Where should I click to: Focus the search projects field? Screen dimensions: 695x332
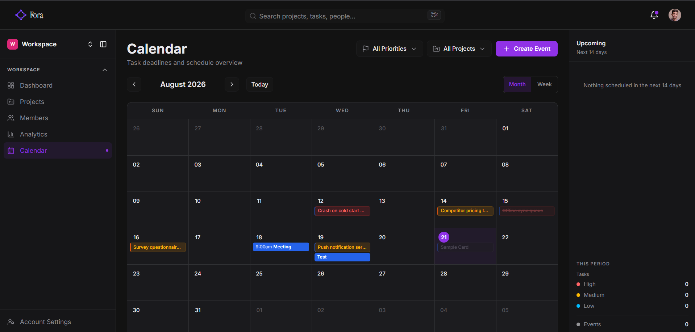(x=345, y=16)
